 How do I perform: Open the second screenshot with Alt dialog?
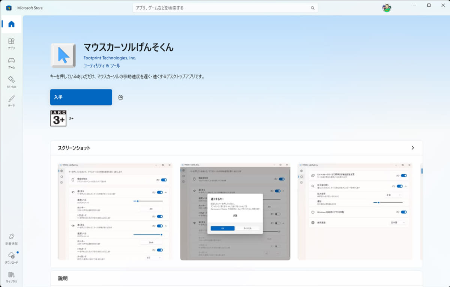pos(235,211)
